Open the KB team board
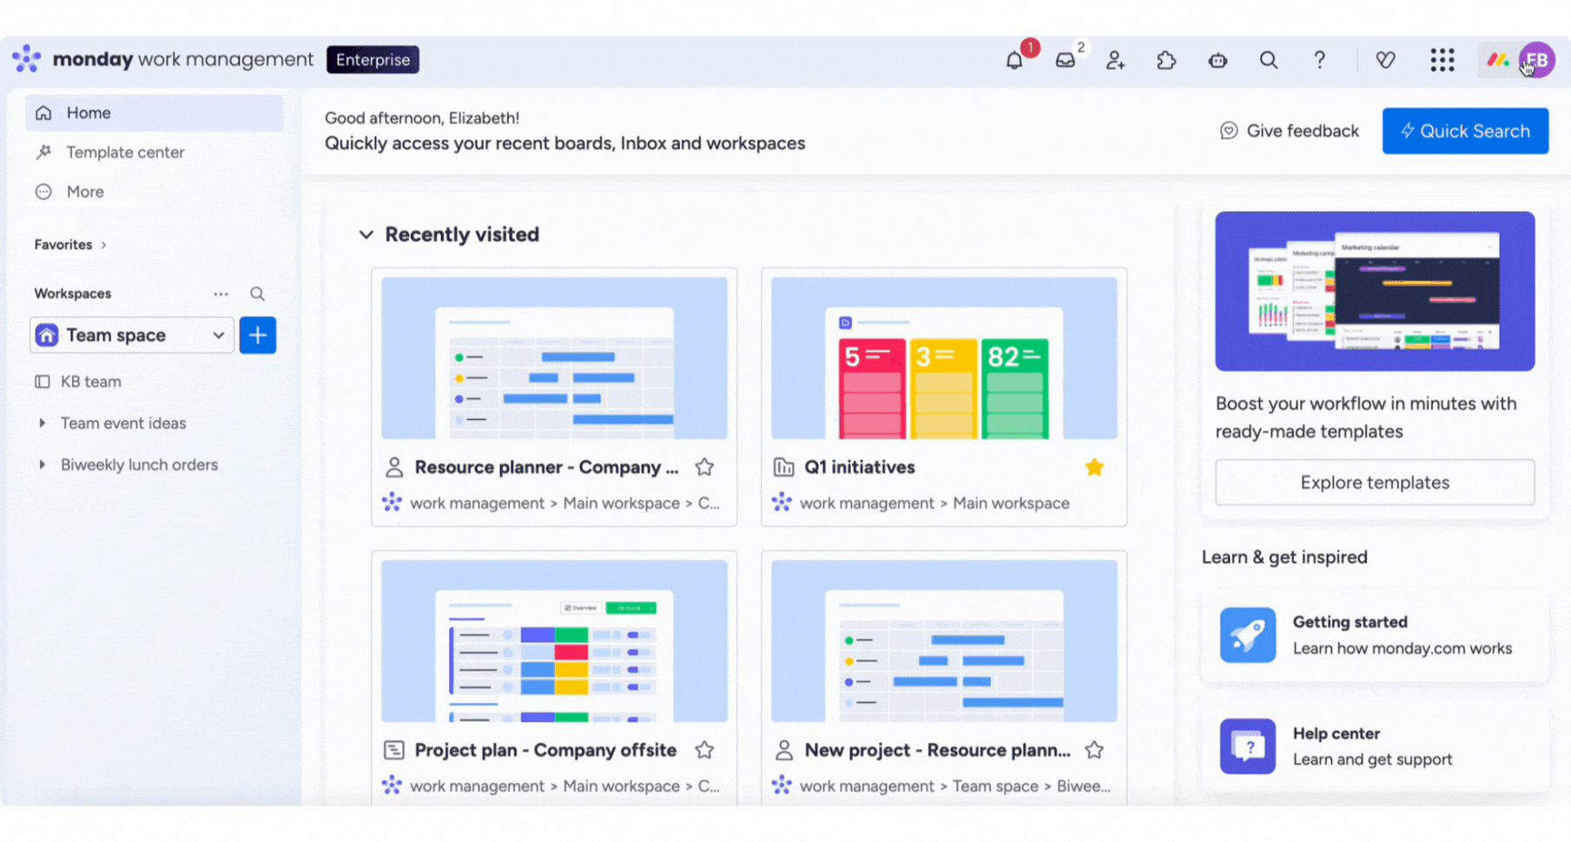The width and height of the screenshot is (1571, 842). point(91,382)
